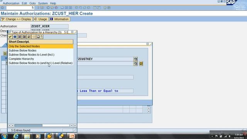Viewport: 247px width, 139px height.
Task: Open the Goto menu
Action: tap(32, 3)
